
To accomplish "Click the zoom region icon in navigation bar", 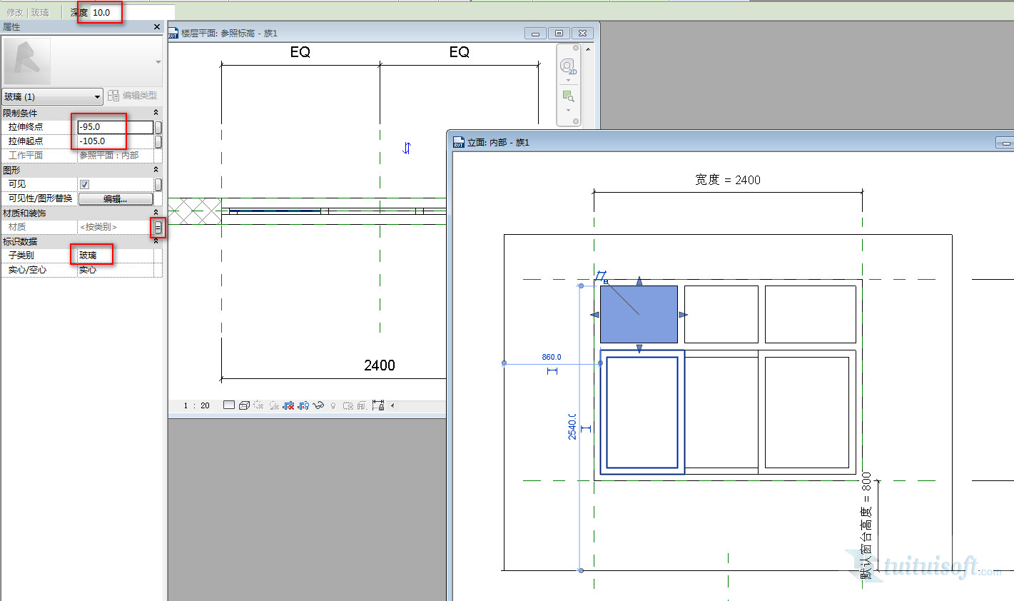I will point(568,96).
